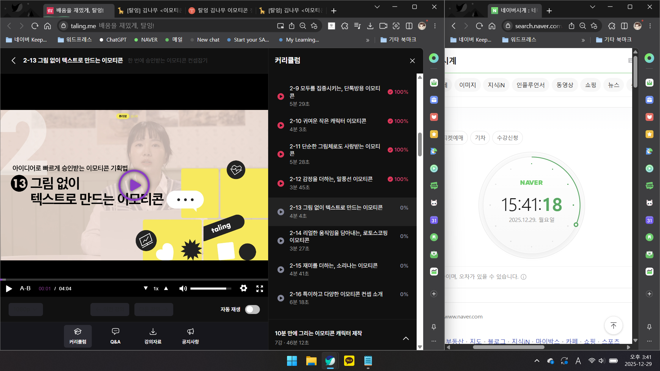Open the Q&A tab
Image resolution: width=660 pixels, height=371 pixels.
(115, 336)
